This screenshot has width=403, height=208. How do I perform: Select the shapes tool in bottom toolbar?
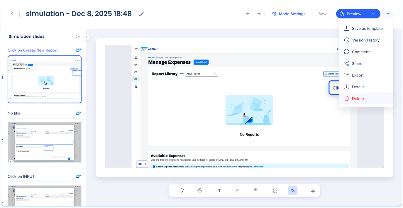coord(199,190)
